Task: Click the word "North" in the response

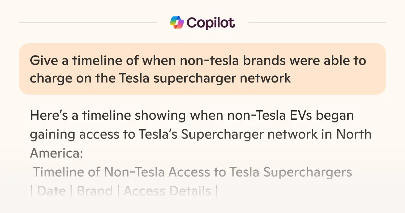Action: 354,134
